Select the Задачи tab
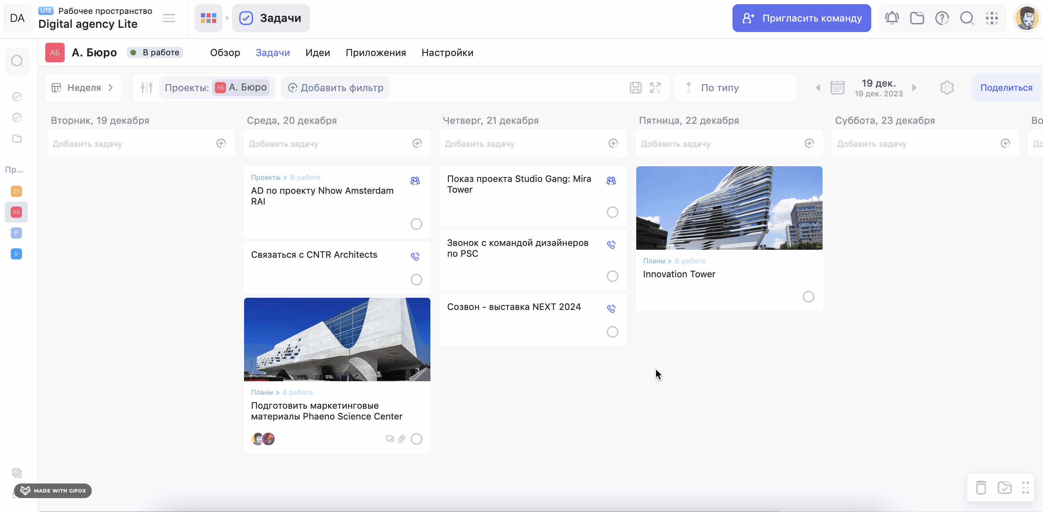This screenshot has height=512, width=1043. [x=272, y=52]
